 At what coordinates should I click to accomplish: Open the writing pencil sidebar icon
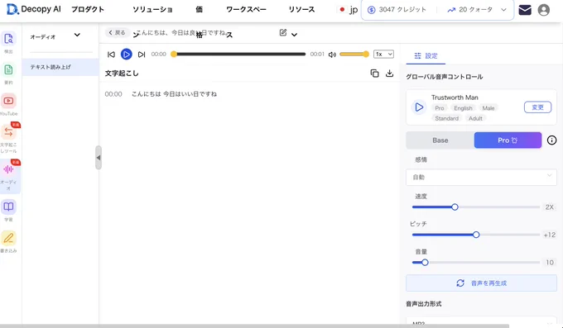pyautogui.click(x=8, y=238)
